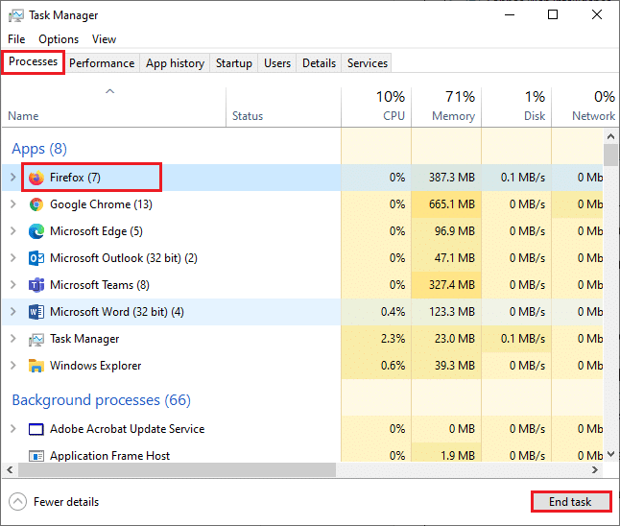Click the Firefox app icon

pyautogui.click(x=36, y=178)
